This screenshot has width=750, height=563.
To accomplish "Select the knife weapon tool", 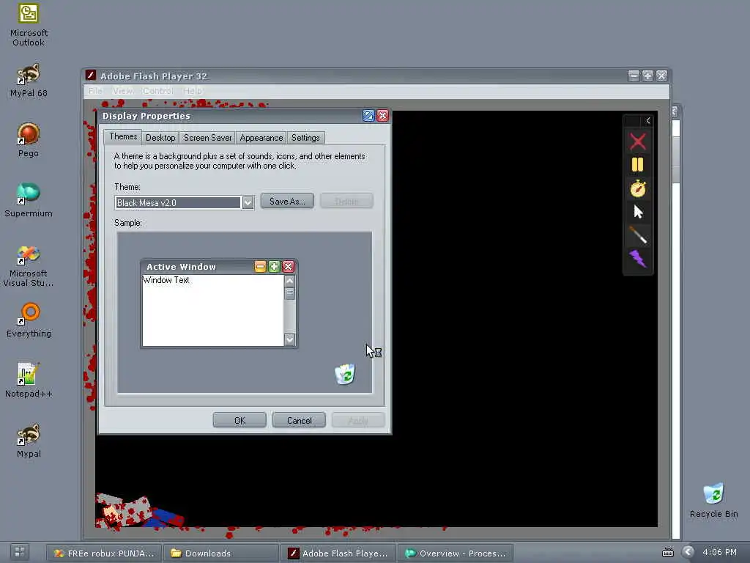I will (638, 235).
